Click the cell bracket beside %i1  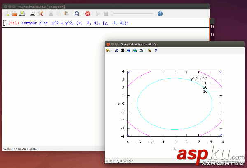click(4, 23)
